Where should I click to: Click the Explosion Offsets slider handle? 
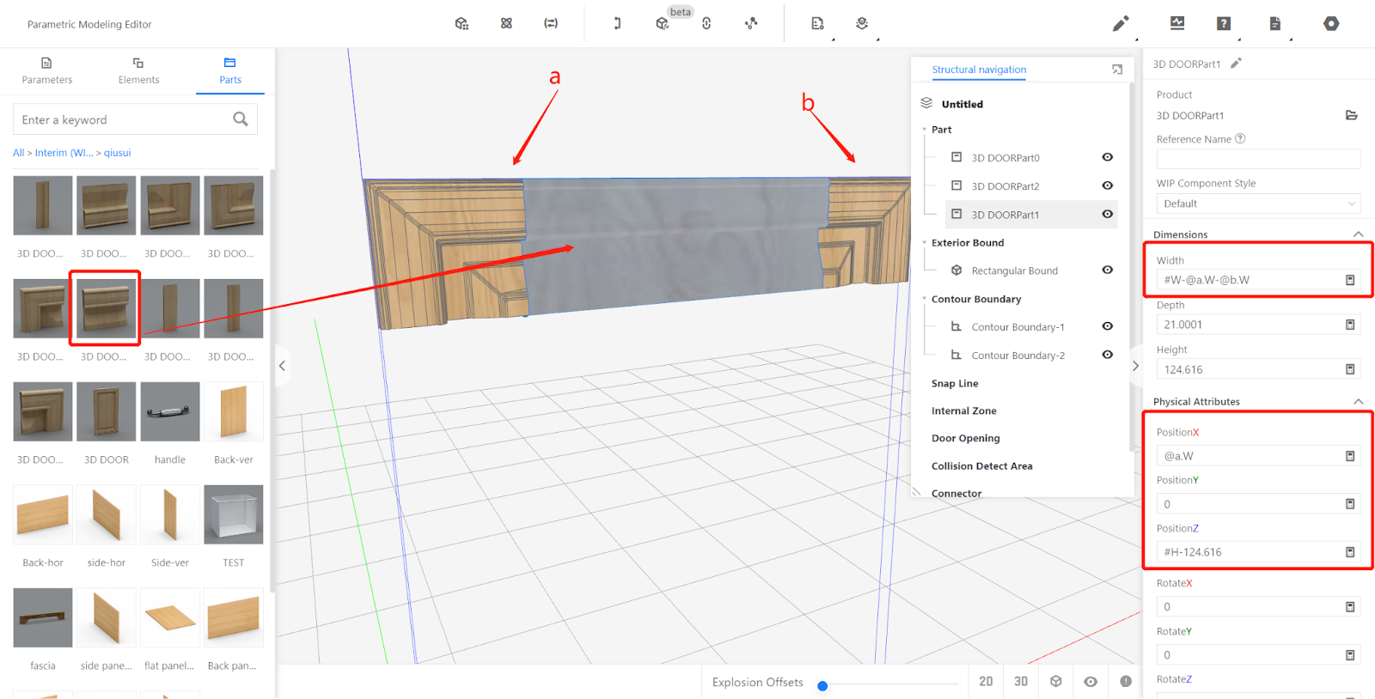[822, 685]
